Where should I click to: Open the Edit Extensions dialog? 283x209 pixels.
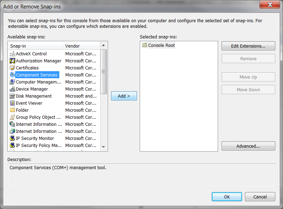(248, 46)
